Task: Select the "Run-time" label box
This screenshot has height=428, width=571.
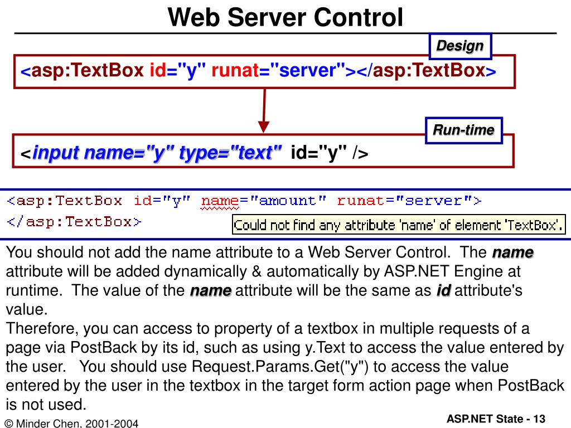Action: coord(463,130)
